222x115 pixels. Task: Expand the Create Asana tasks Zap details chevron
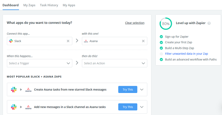[x=142, y=90]
